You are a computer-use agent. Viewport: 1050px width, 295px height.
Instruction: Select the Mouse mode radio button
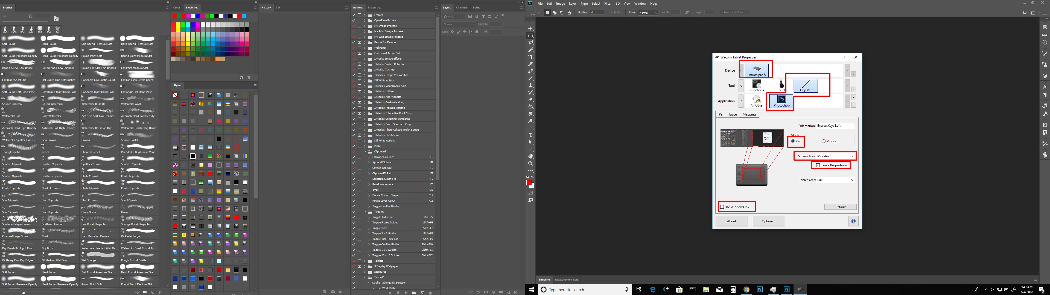click(x=824, y=141)
